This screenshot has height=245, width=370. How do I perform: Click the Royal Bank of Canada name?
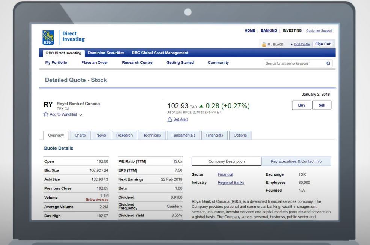(78, 104)
